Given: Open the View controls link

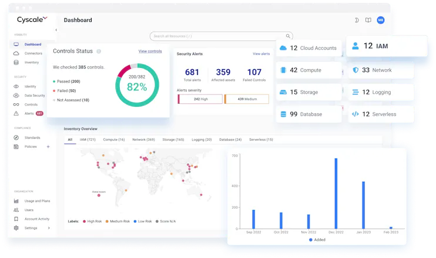Looking at the screenshot, I should 150,52.
